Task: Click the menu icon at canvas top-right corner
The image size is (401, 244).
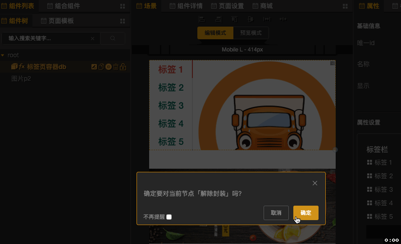Action: [332, 63]
